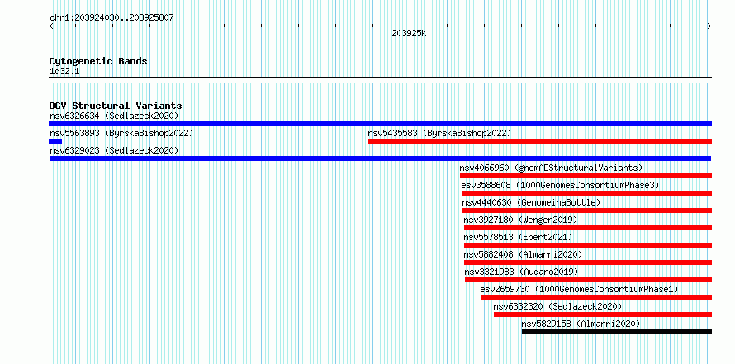Screen dimensions: 735x364
Task: Select the 1q32.1 band label
Action: tap(64, 71)
